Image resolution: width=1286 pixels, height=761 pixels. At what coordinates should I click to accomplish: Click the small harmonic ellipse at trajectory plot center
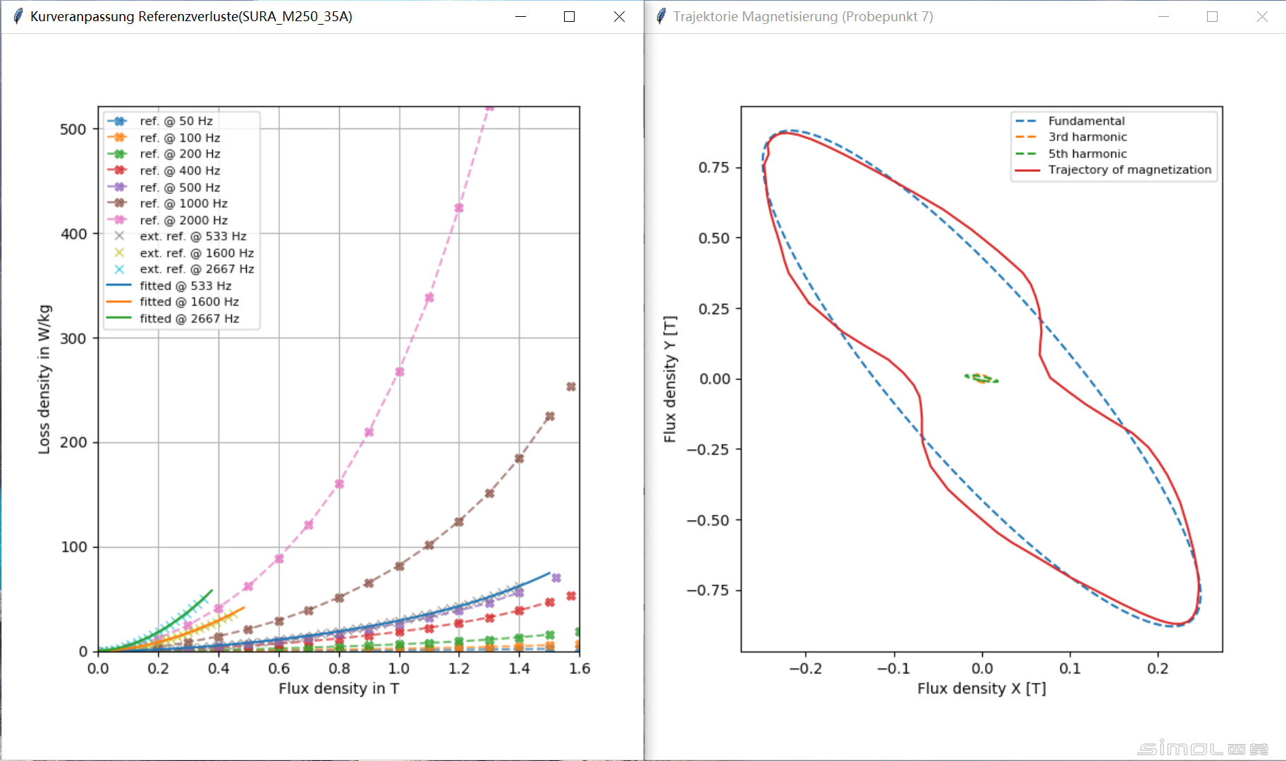(981, 378)
